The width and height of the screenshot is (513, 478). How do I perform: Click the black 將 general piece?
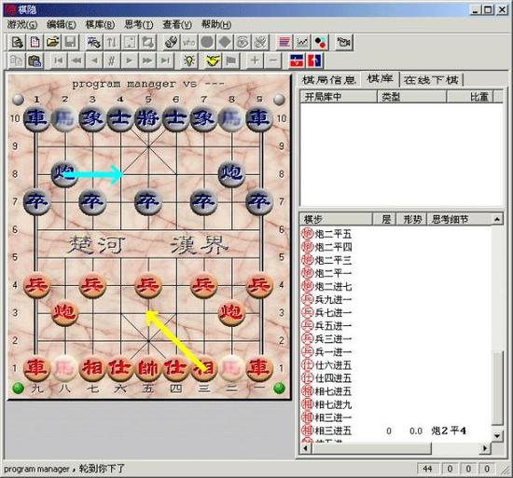pyautogui.click(x=148, y=118)
